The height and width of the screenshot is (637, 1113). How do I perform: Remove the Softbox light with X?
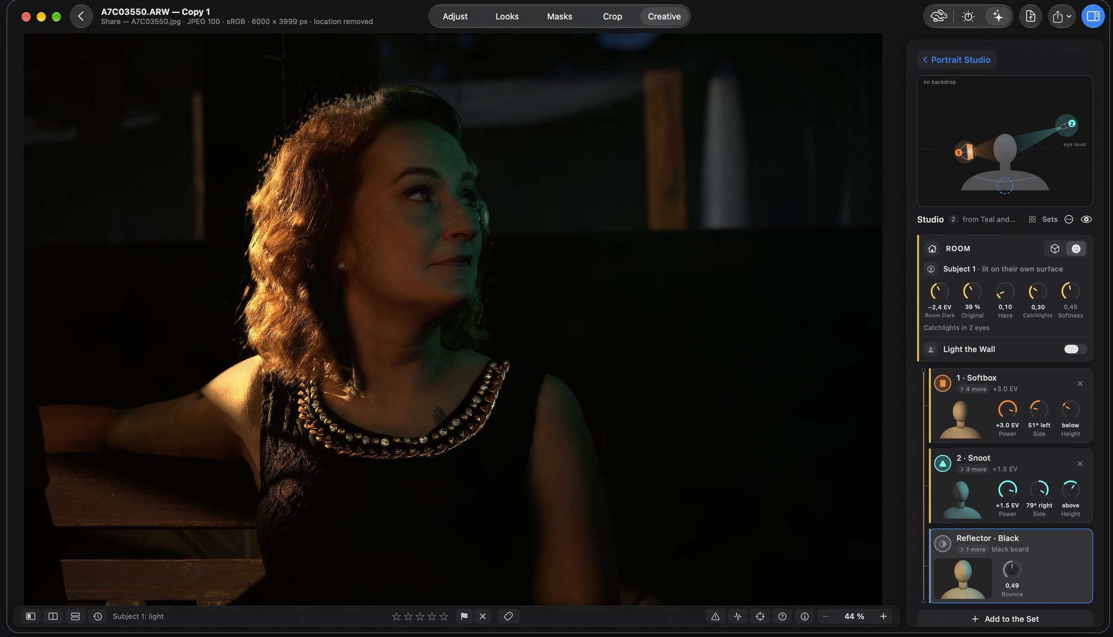click(1080, 383)
